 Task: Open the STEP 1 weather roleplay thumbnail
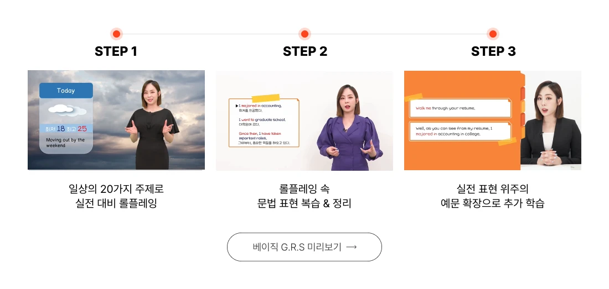116,120
